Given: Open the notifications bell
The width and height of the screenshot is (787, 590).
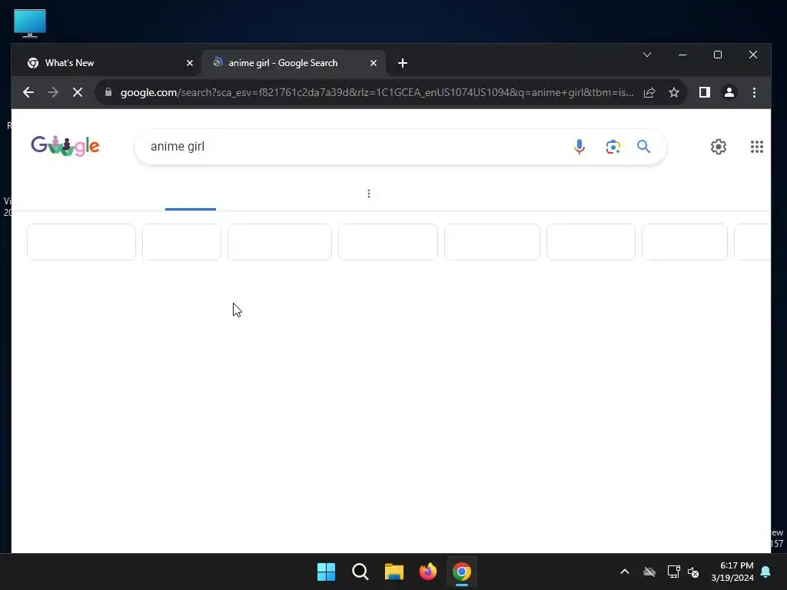Looking at the screenshot, I should (x=766, y=572).
